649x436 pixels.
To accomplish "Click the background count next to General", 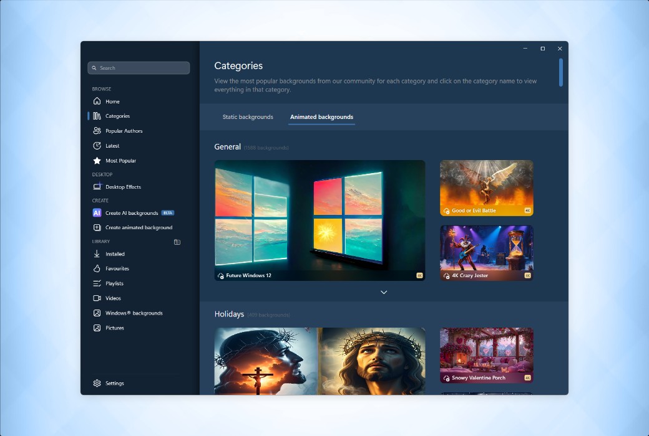I will [266, 148].
